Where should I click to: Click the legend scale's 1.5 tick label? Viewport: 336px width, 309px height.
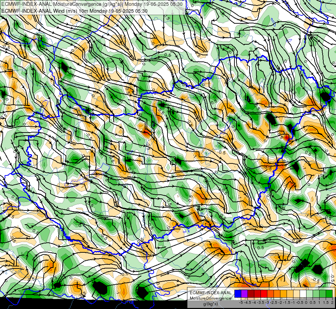point(326,302)
